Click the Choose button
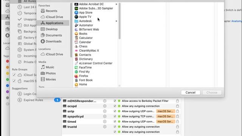 (x=212, y=93)
